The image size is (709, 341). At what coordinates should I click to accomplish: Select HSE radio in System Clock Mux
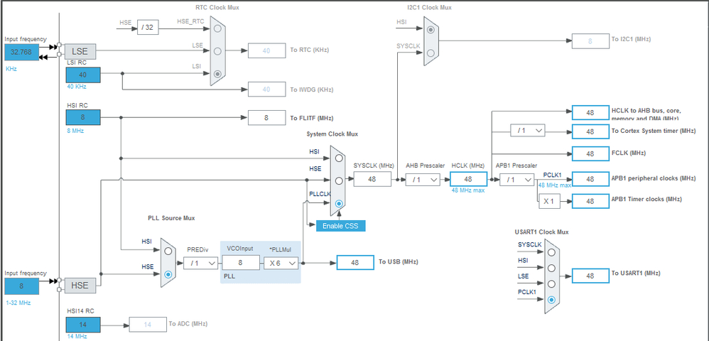point(339,181)
